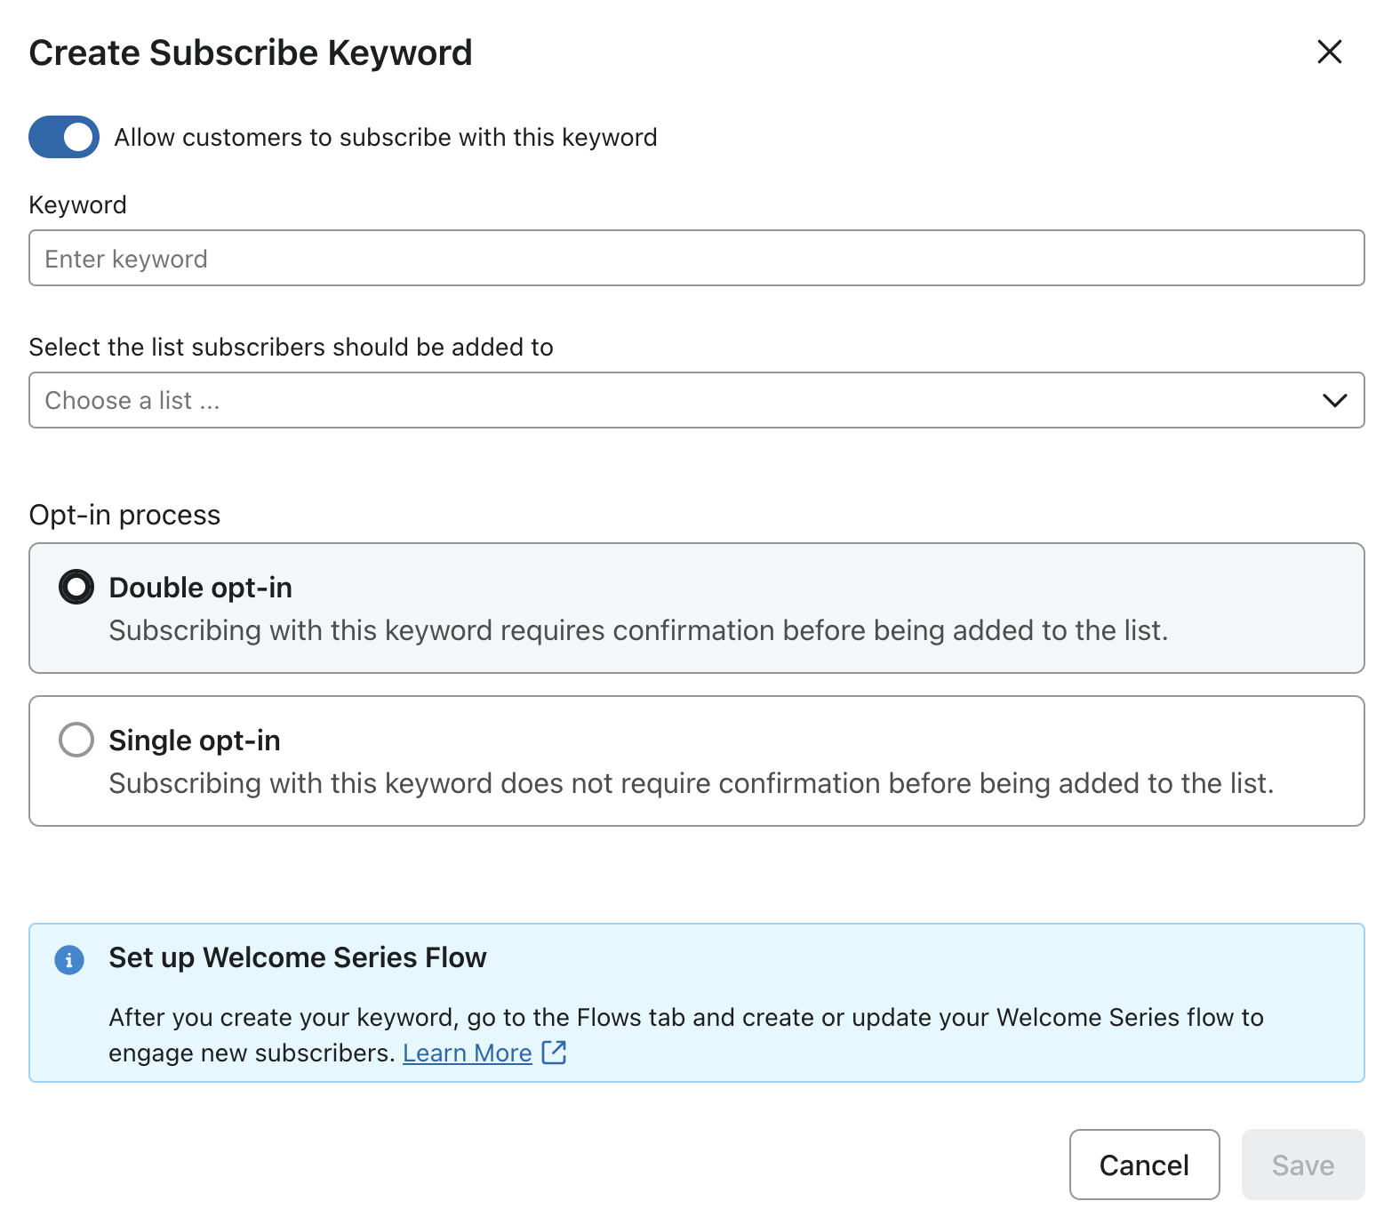Open the Learn More link
Viewport: 1392px width, 1225px height.
click(x=467, y=1052)
